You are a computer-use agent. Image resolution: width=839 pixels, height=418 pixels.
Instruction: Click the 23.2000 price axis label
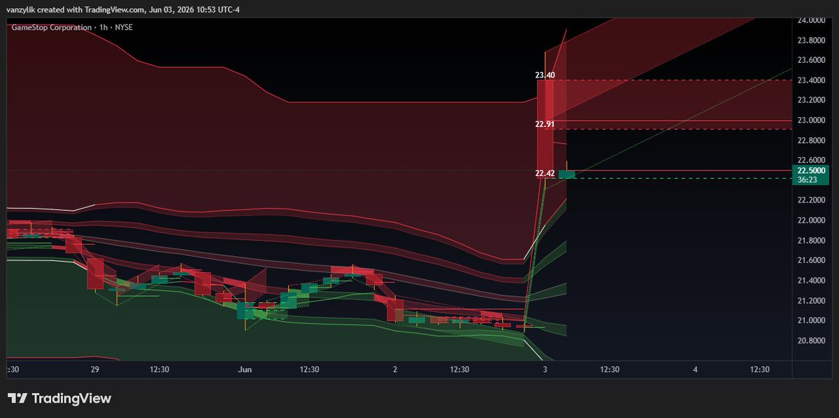coord(811,100)
